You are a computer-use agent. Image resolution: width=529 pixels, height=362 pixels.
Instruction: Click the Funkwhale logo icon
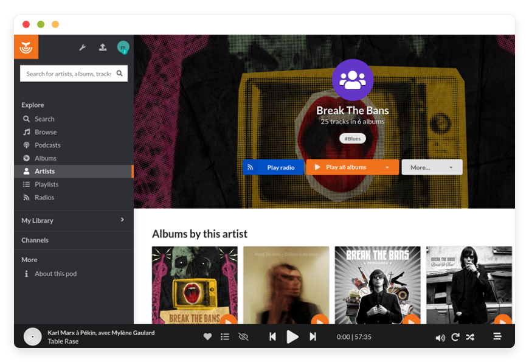26,47
